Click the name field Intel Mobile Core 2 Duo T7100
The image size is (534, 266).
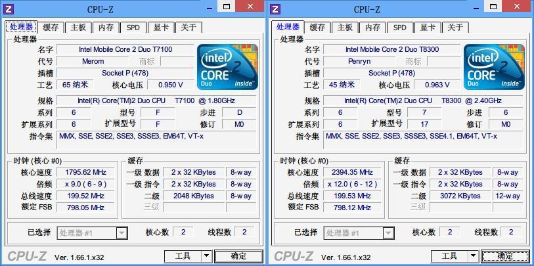pos(125,49)
